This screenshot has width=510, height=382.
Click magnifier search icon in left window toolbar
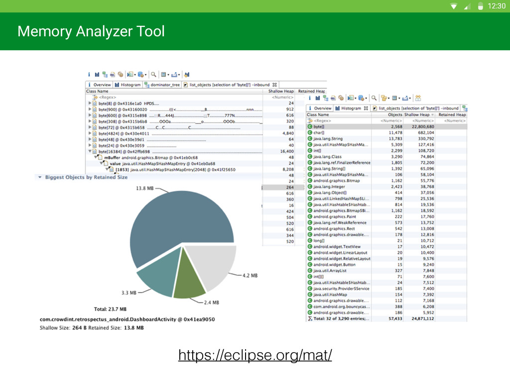pyautogui.click(x=153, y=75)
